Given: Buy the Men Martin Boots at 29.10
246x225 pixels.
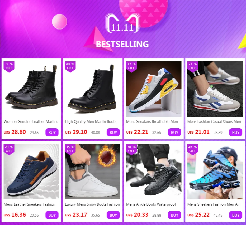Looking at the screenshot, I should [x=113, y=132].
